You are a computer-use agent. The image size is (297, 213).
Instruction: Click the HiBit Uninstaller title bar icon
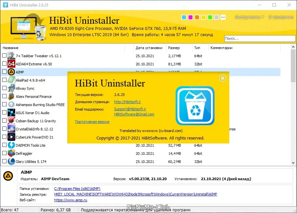click(x=6, y=5)
